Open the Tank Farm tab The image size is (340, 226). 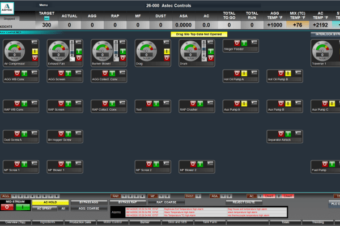(210, 222)
